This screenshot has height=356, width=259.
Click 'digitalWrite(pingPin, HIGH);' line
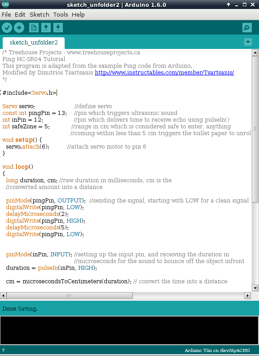[46, 221]
